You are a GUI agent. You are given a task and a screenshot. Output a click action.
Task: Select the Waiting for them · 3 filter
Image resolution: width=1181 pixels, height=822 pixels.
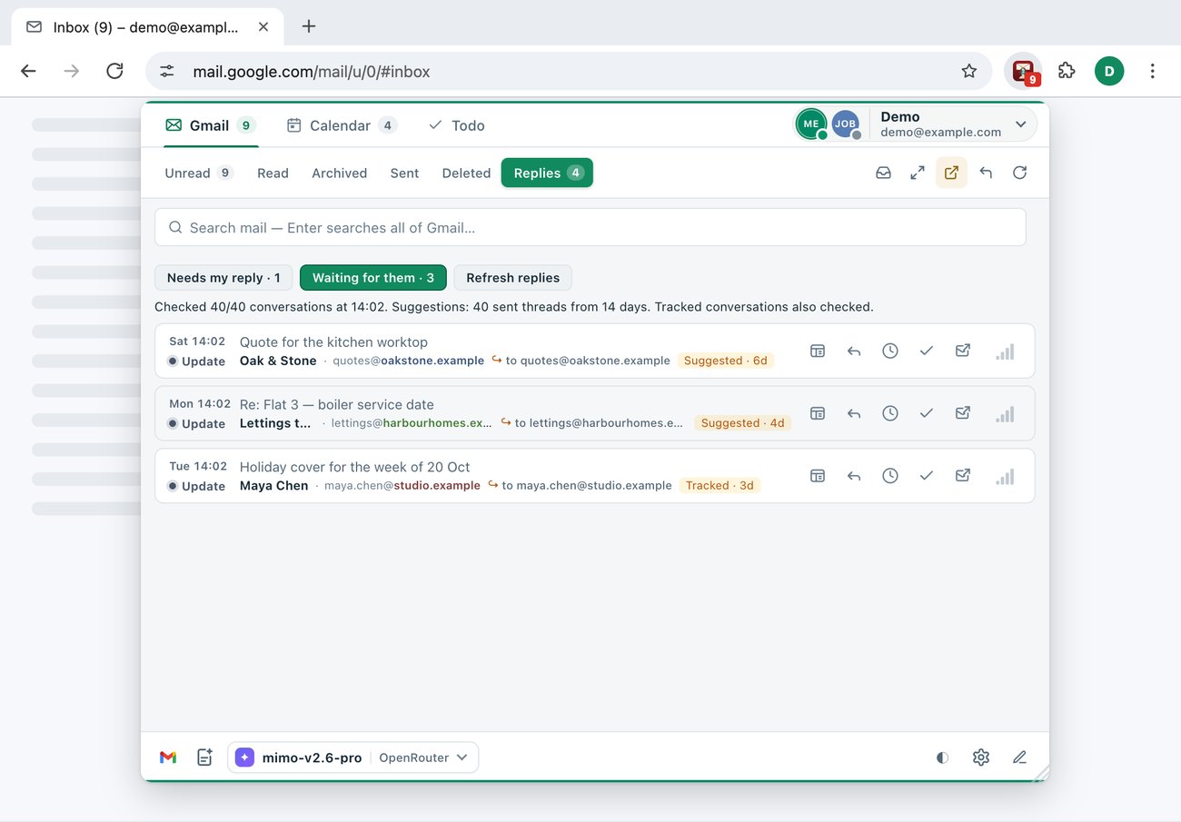(373, 278)
